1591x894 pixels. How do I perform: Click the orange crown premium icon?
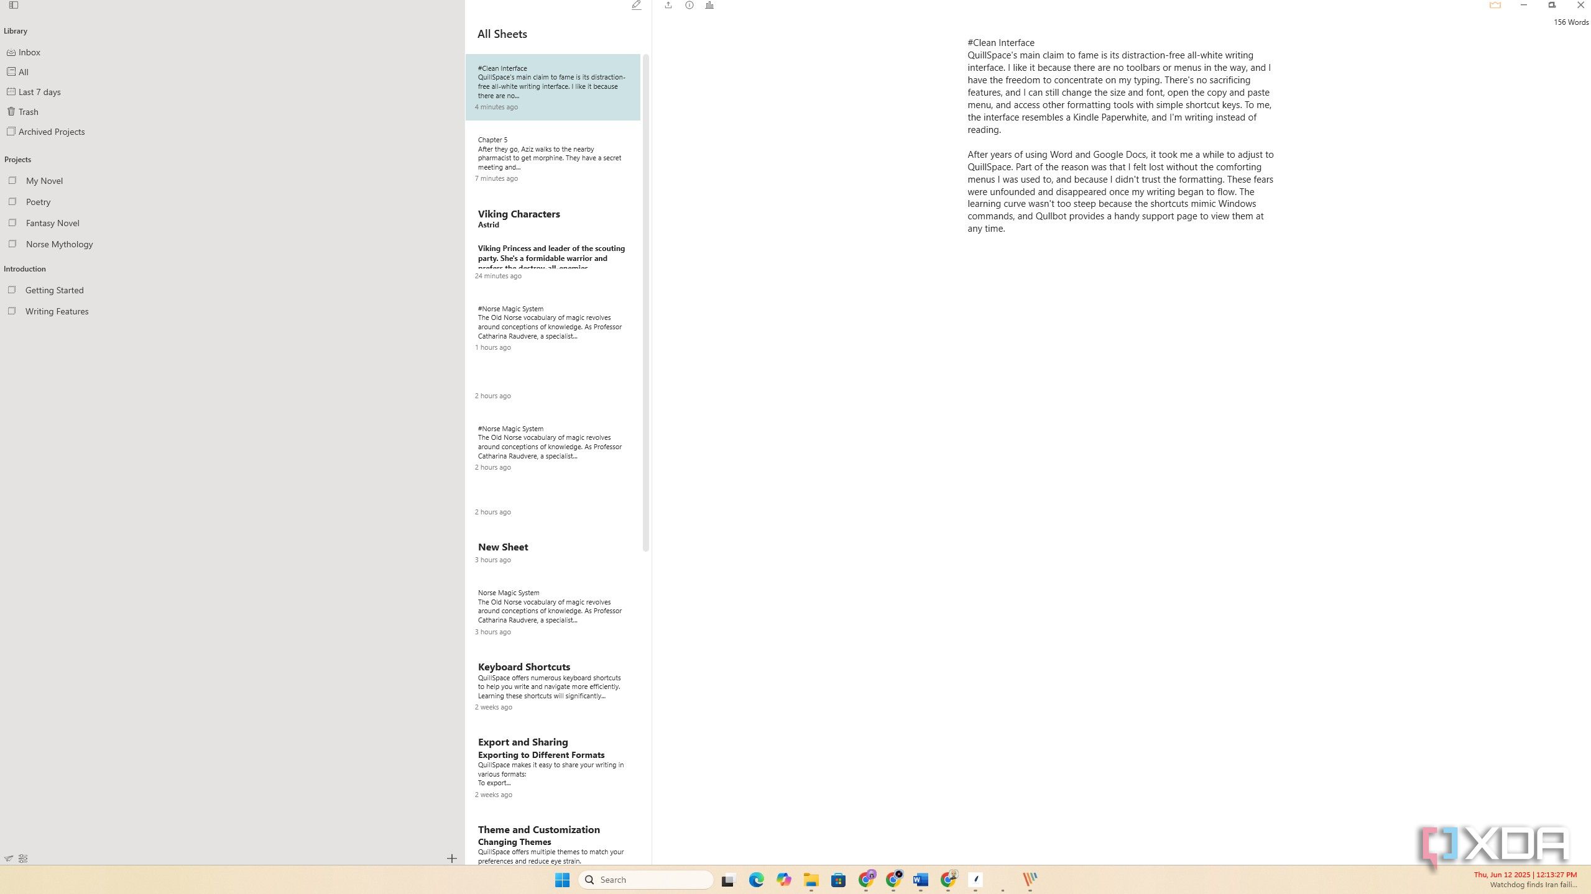(1495, 5)
